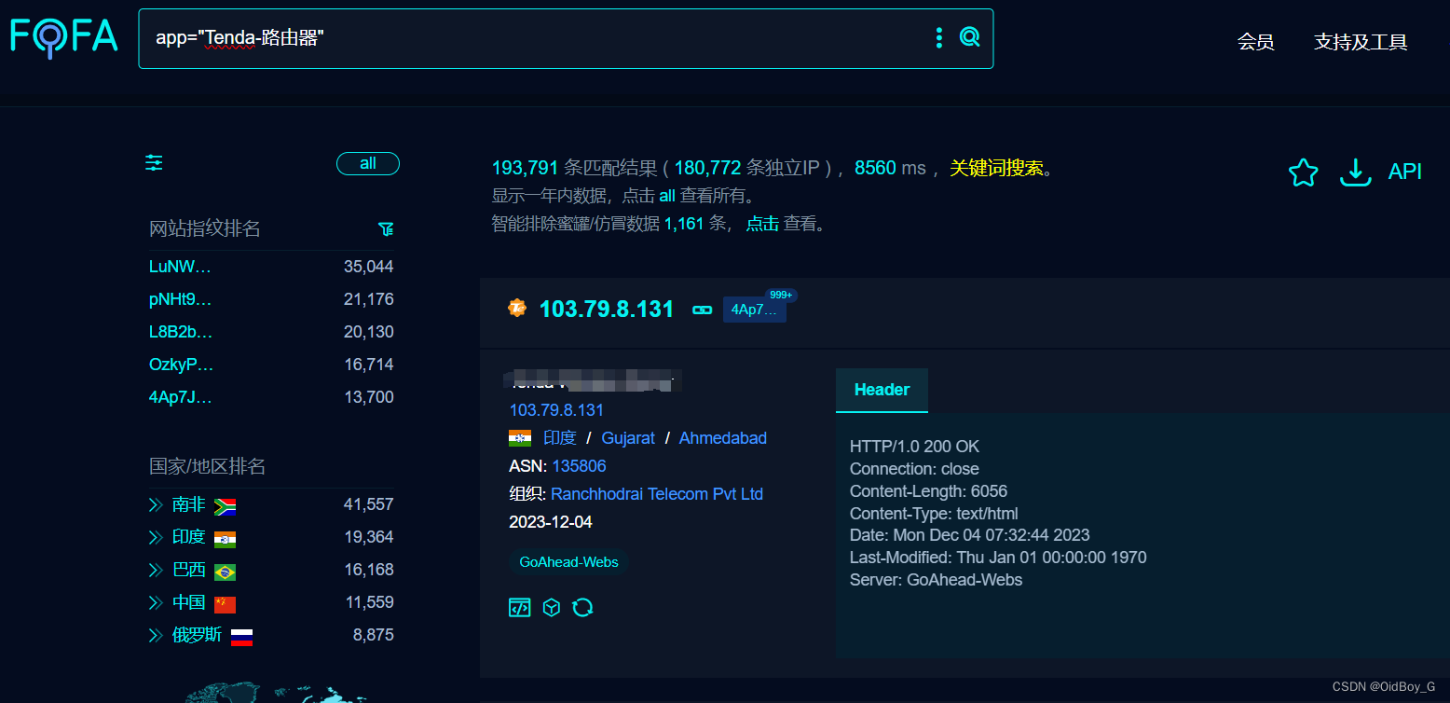Click the FOFA logo
1450x703 pixels.
pyautogui.click(x=63, y=38)
